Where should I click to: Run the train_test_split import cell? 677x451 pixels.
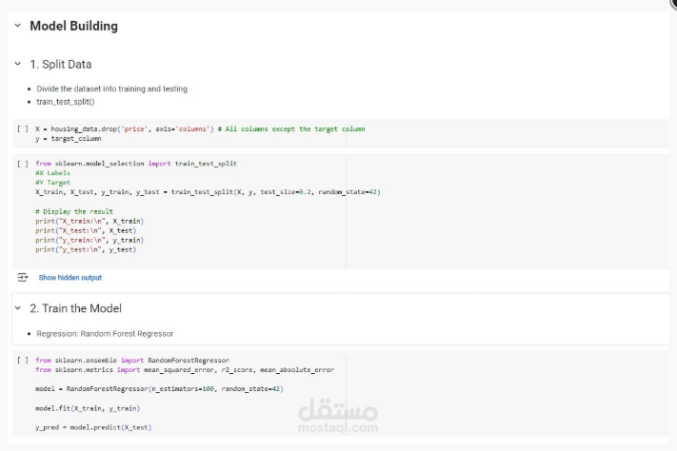coord(22,163)
